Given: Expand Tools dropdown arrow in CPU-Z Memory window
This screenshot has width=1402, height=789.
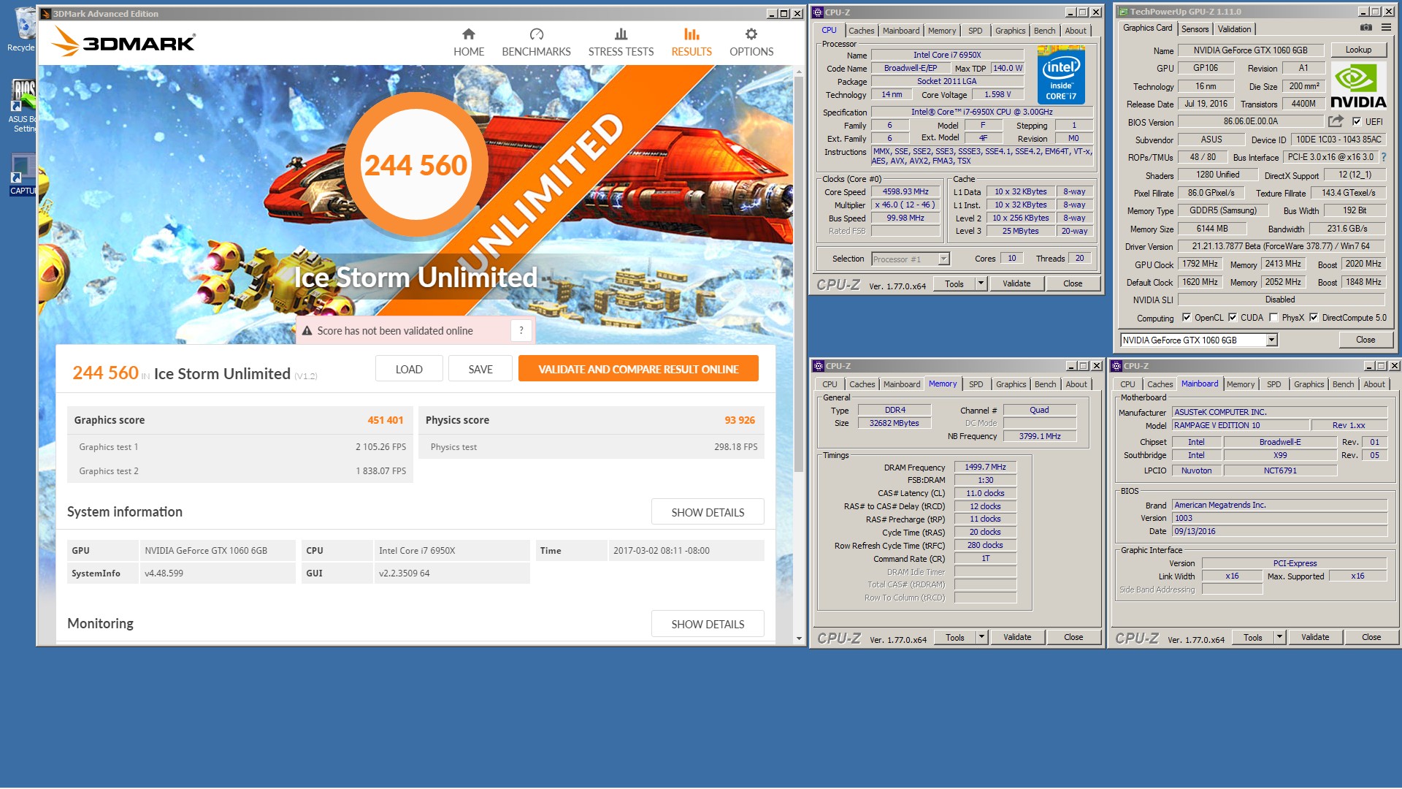Looking at the screenshot, I should (x=981, y=637).
